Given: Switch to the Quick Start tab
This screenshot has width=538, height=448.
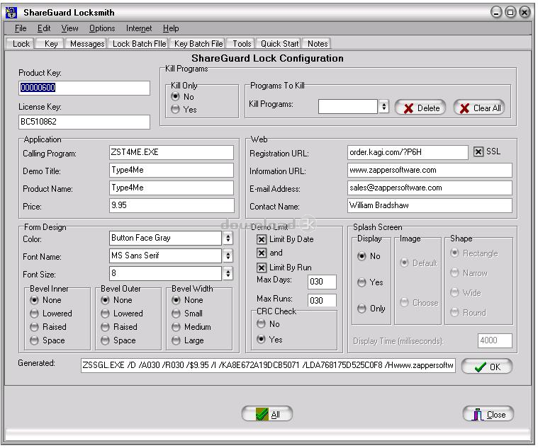Looking at the screenshot, I should tap(279, 44).
